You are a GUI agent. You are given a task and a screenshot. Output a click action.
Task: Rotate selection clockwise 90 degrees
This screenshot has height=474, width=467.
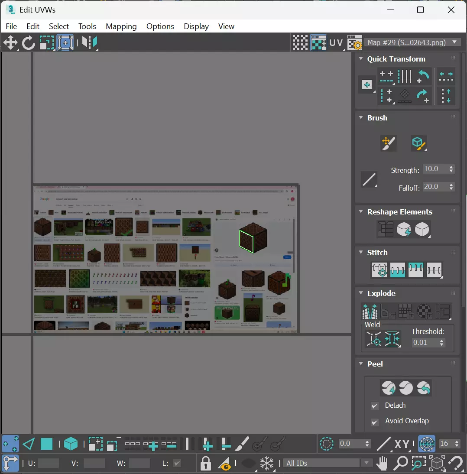(423, 96)
